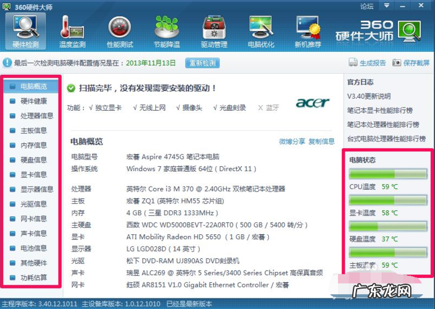Open 新机推荐 new PC recommendations
Screen dimensions: 435x309
pyautogui.click(x=308, y=32)
